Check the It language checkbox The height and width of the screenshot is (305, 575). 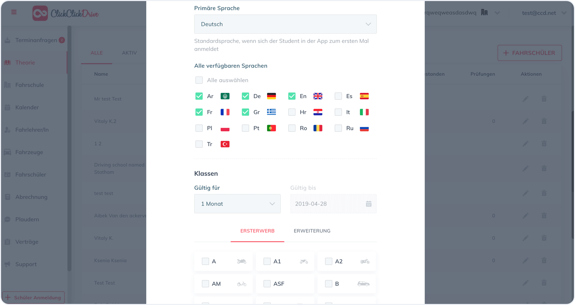pos(338,112)
